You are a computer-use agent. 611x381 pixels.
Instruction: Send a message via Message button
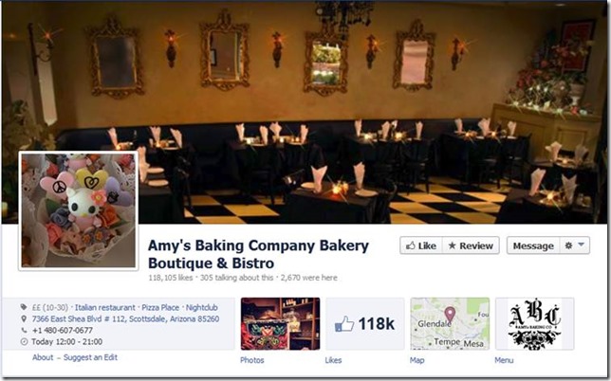[533, 245]
